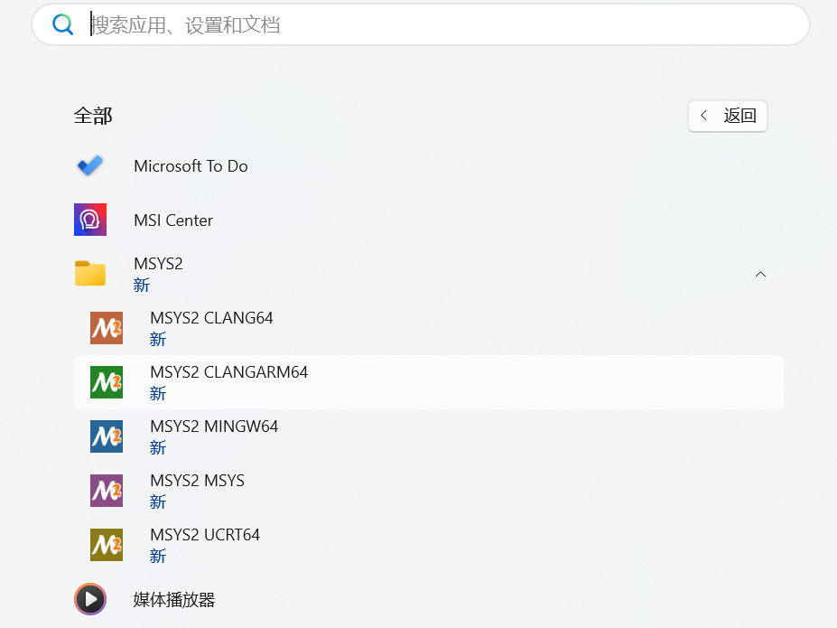Open the MSYS2 MINGW64 text entry
Image resolution: width=837 pixels, height=628 pixels.
214,426
